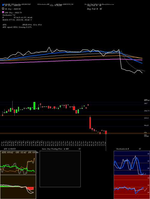
Task: Click the '(MGR) 69.6, 12.4, 69.4' ADX readout
Action: (32, 25)
